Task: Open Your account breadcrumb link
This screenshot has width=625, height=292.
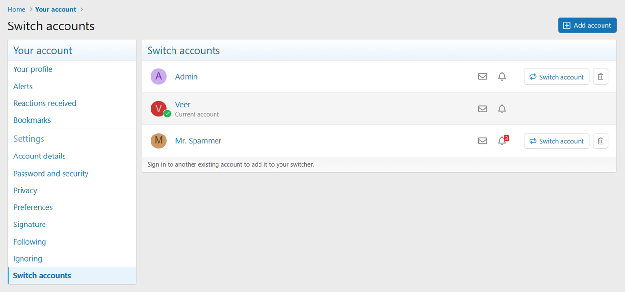Action: click(x=56, y=9)
